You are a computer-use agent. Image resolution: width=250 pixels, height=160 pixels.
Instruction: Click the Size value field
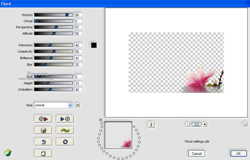tap(78, 77)
